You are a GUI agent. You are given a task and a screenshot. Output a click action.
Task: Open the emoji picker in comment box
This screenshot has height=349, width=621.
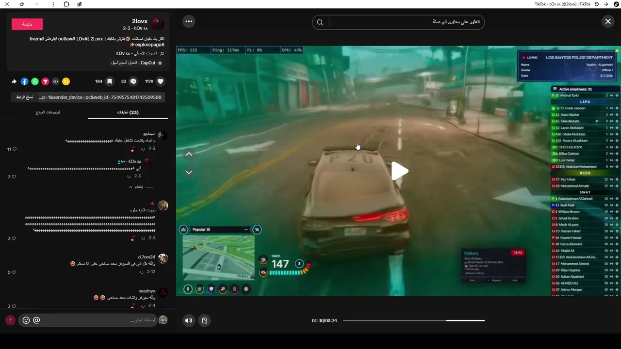[26, 320]
